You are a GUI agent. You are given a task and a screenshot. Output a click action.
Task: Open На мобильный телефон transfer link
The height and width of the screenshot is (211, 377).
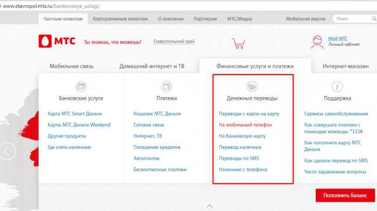pyautogui.click(x=246, y=125)
